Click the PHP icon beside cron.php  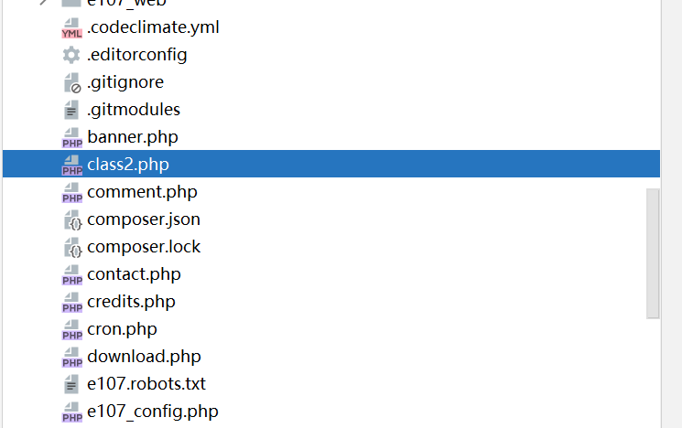coord(71,330)
